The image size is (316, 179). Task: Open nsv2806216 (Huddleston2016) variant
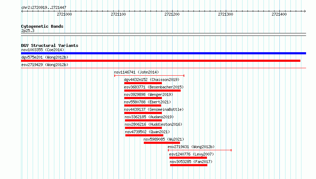[x=153, y=124]
